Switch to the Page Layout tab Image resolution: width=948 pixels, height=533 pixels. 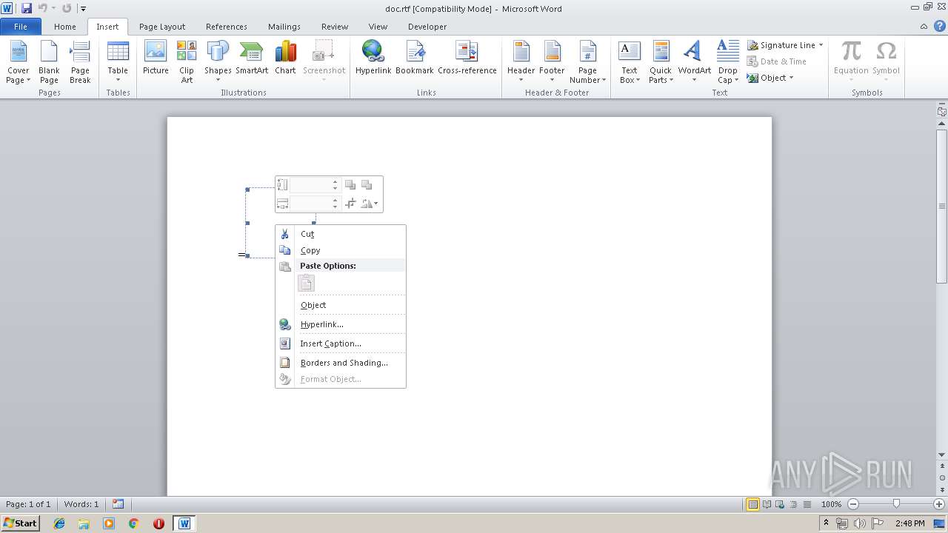[162, 27]
